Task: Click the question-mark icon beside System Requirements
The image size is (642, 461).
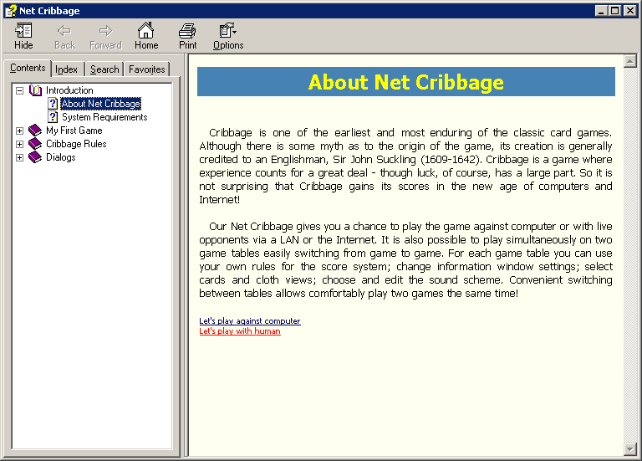Action: (x=53, y=117)
